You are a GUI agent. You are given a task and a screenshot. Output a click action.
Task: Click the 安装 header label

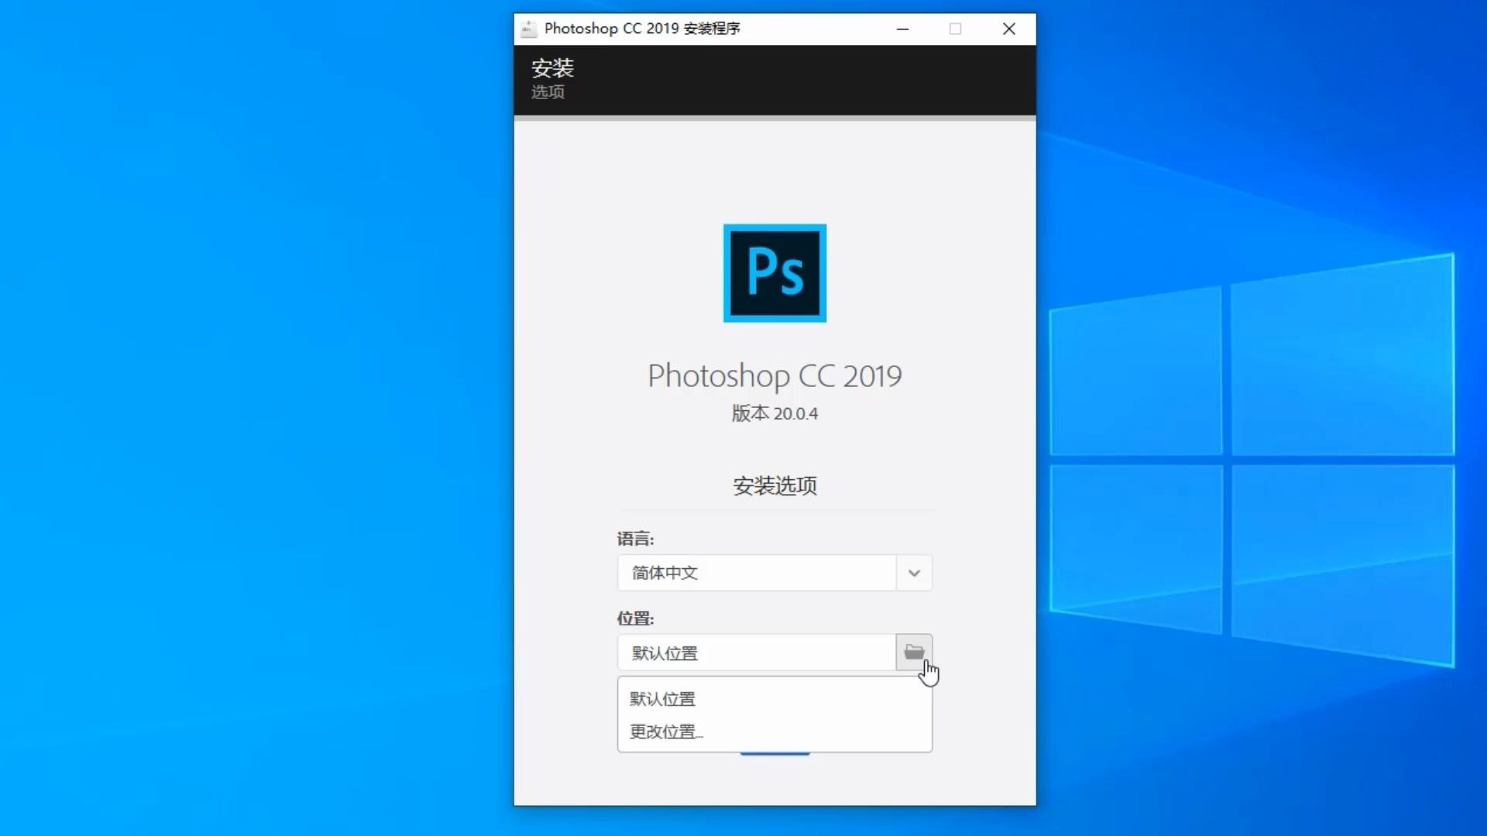pyautogui.click(x=551, y=67)
